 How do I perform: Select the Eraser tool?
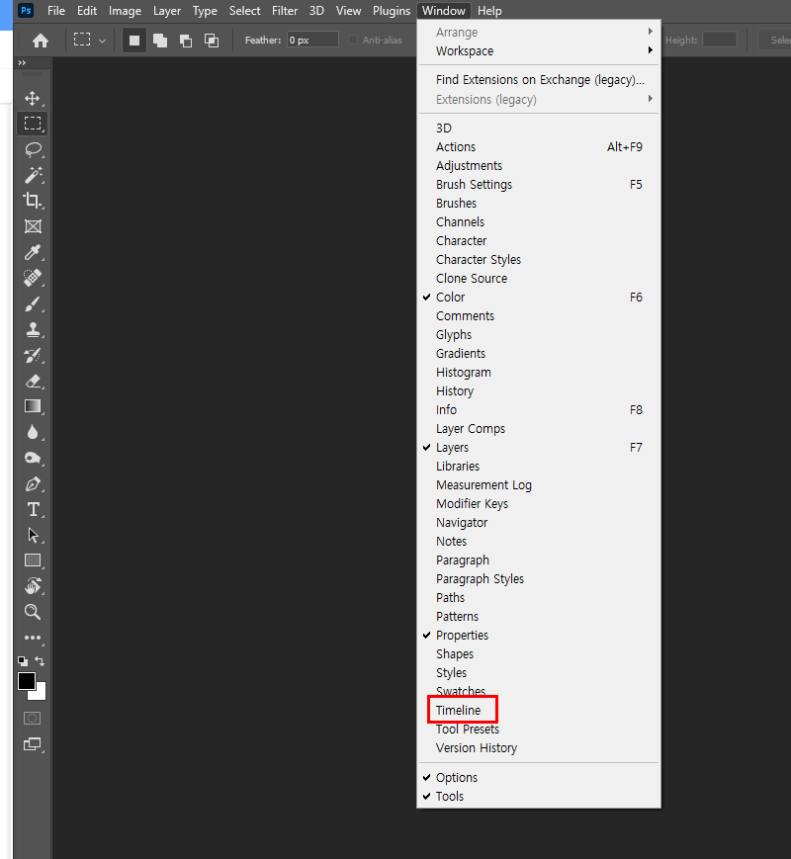(x=33, y=381)
